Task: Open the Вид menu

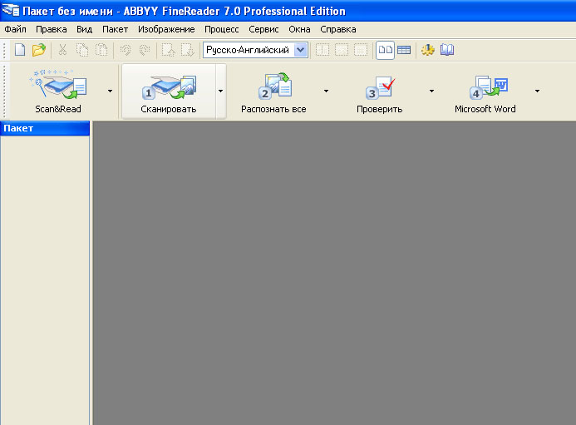Action: [84, 29]
